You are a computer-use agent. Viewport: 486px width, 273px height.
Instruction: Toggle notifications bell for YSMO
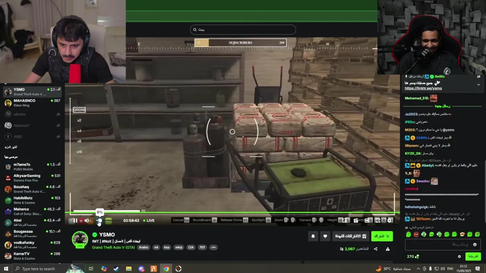313,236
